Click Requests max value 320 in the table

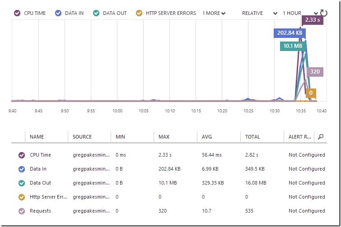click(x=163, y=211)
